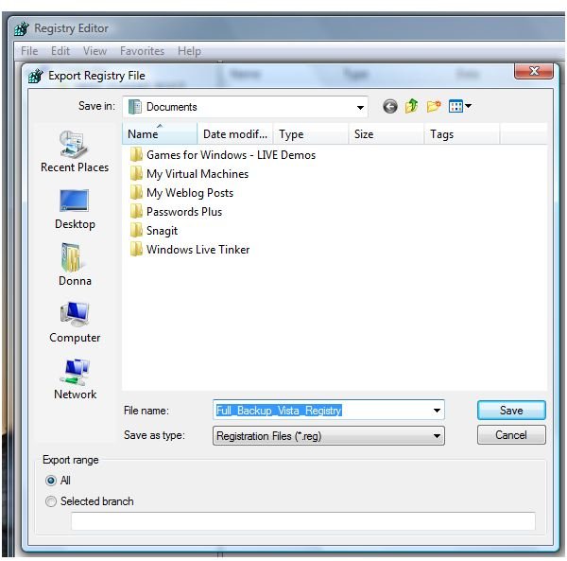Open Network in the sidebar
Image resolution: width=567 pixels, height=561 pixels.
(x=76, y=379)
